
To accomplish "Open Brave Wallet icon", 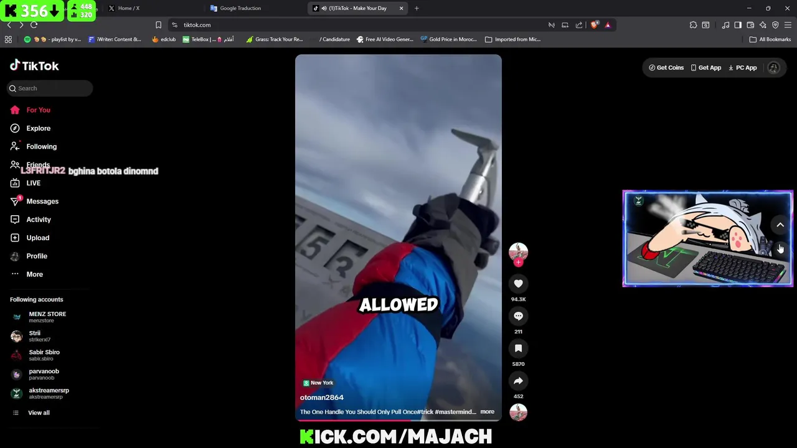I will click(750, 25).
